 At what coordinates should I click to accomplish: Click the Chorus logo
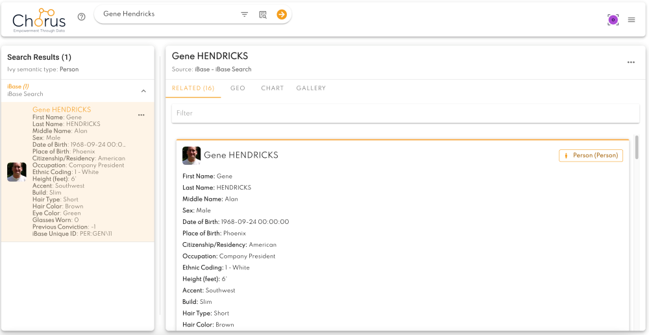click(39, 21)
